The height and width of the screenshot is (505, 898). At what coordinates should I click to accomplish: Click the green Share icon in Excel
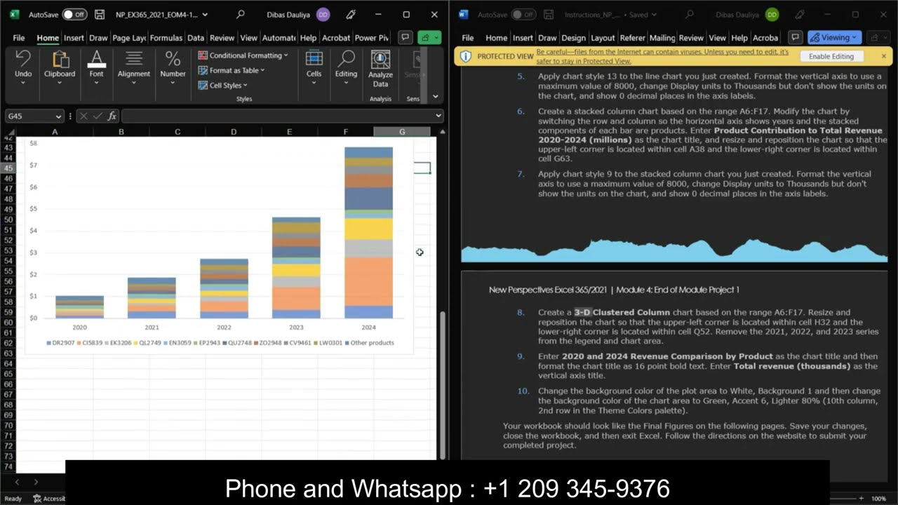tap(429, 38)
